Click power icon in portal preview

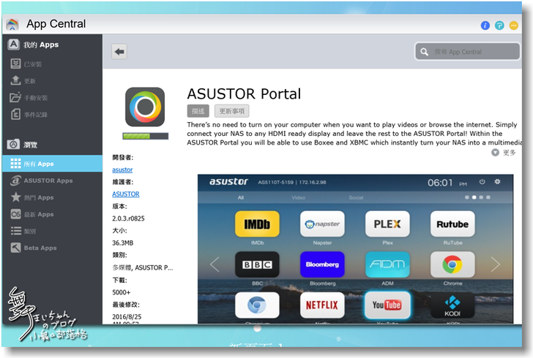482,181
